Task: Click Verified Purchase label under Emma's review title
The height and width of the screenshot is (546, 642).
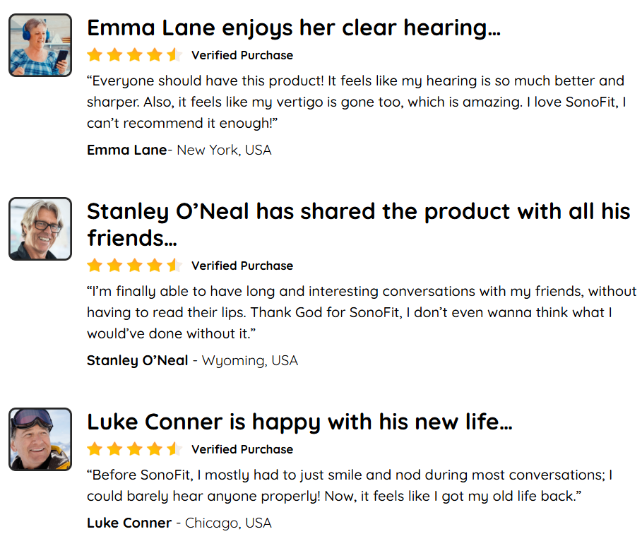Action: click(242, 55)
